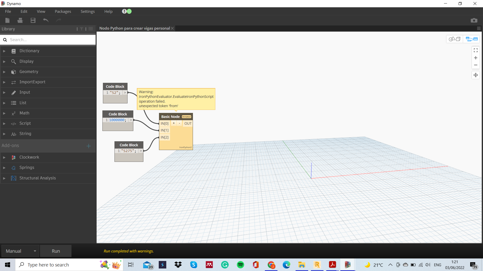This screenshot has width=483, height=271.
Task: Click the zoom in plus icon
Action: [475, 58]
